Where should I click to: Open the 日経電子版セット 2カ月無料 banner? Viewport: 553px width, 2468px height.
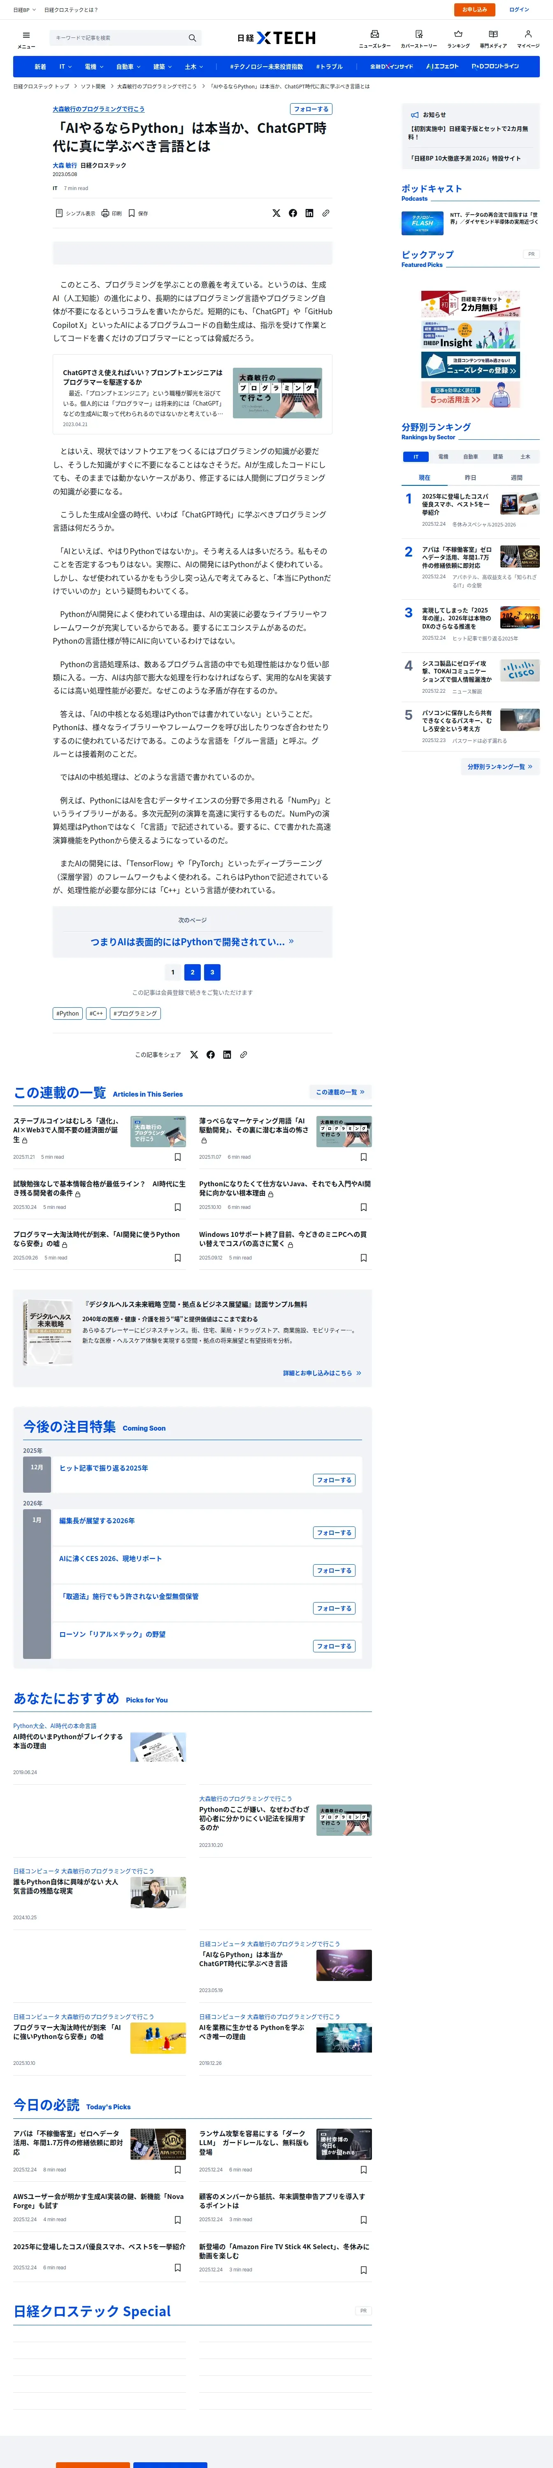click(471, 304)
